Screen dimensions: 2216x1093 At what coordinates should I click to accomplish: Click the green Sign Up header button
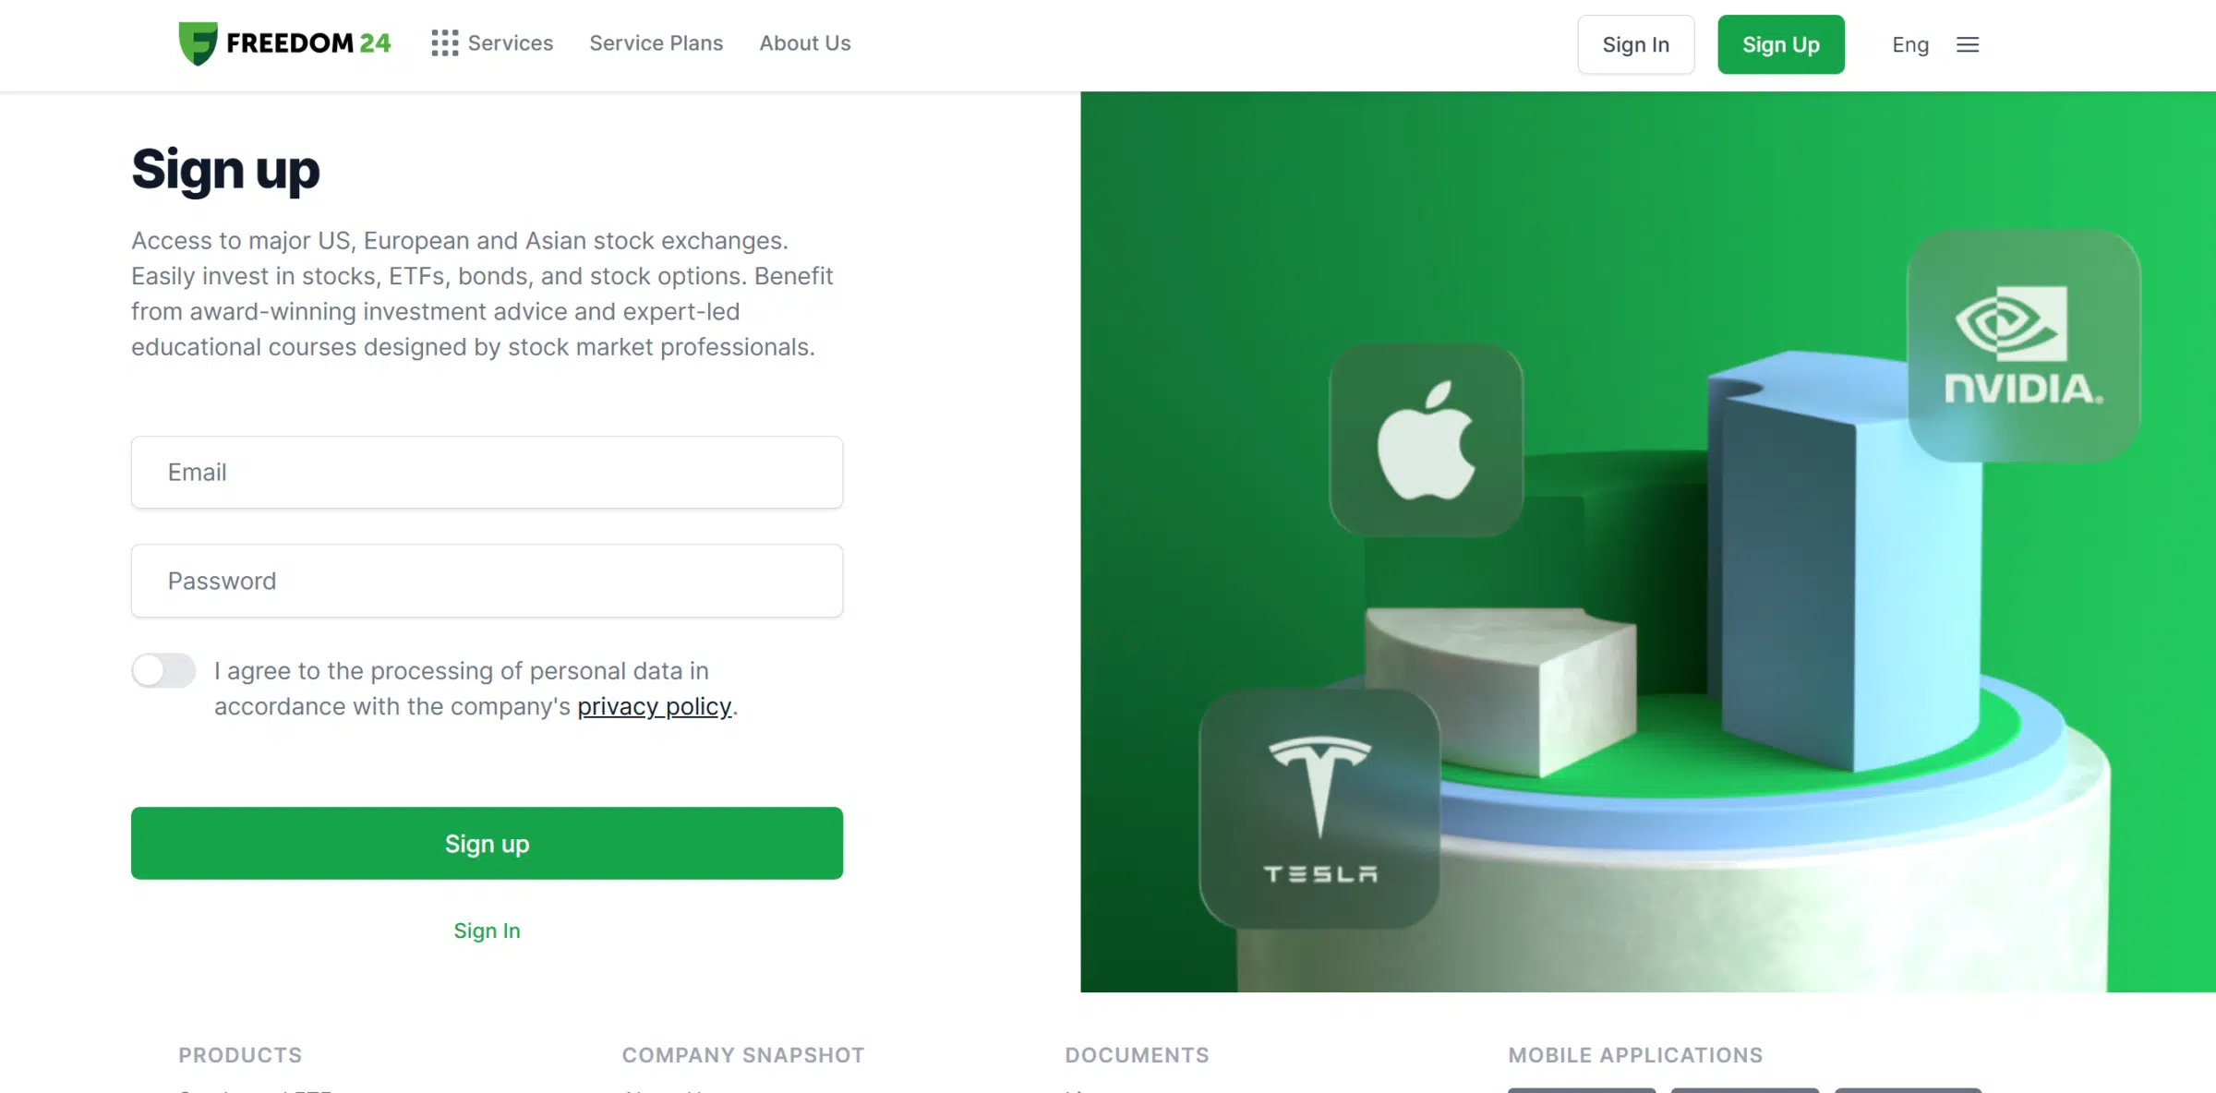(x=1781, y=44)
